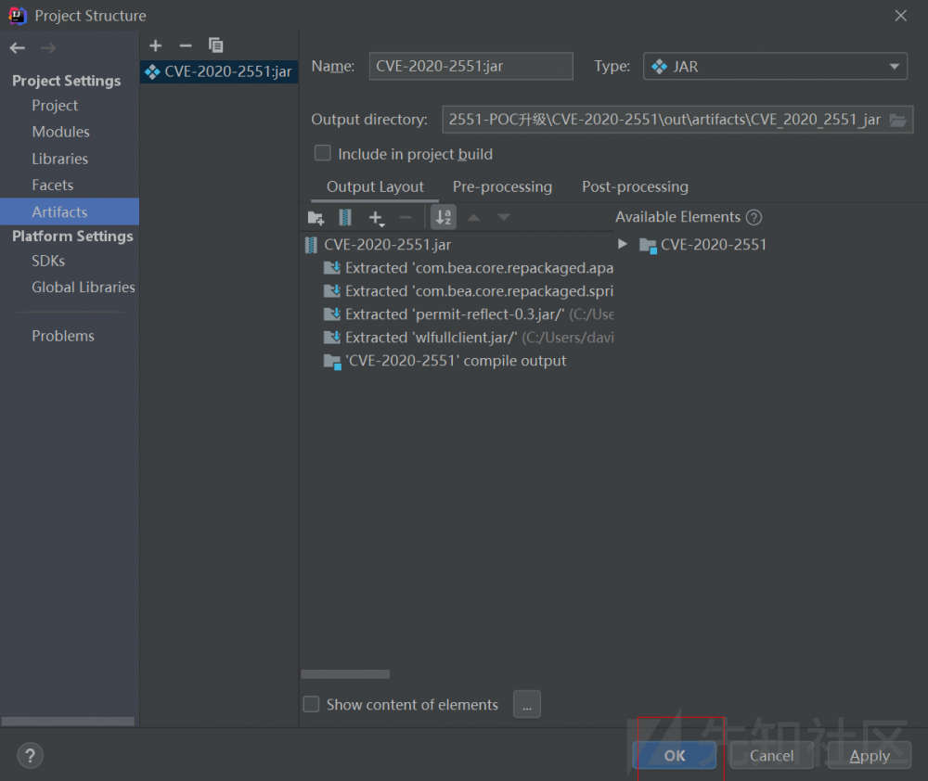Close the Project Structure dialog
Image resolution: width=928 pixels, height=781 pixels.
[901, 16]
